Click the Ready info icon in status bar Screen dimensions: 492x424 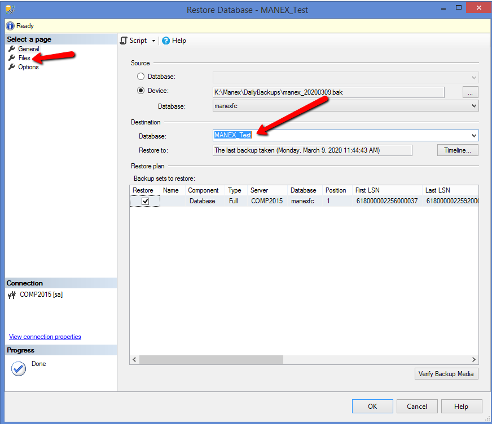click(10, 26)
